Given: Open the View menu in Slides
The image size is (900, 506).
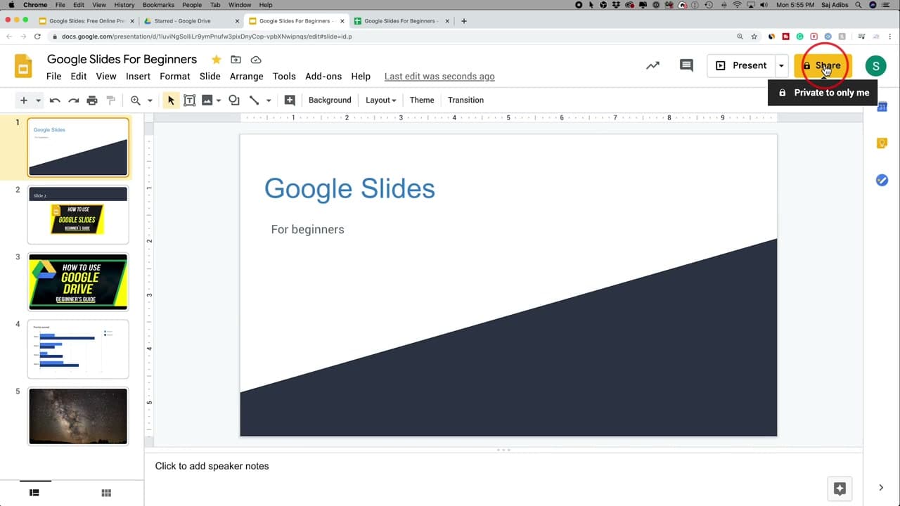Looking at the screenshot, I should tap(106, 76).
